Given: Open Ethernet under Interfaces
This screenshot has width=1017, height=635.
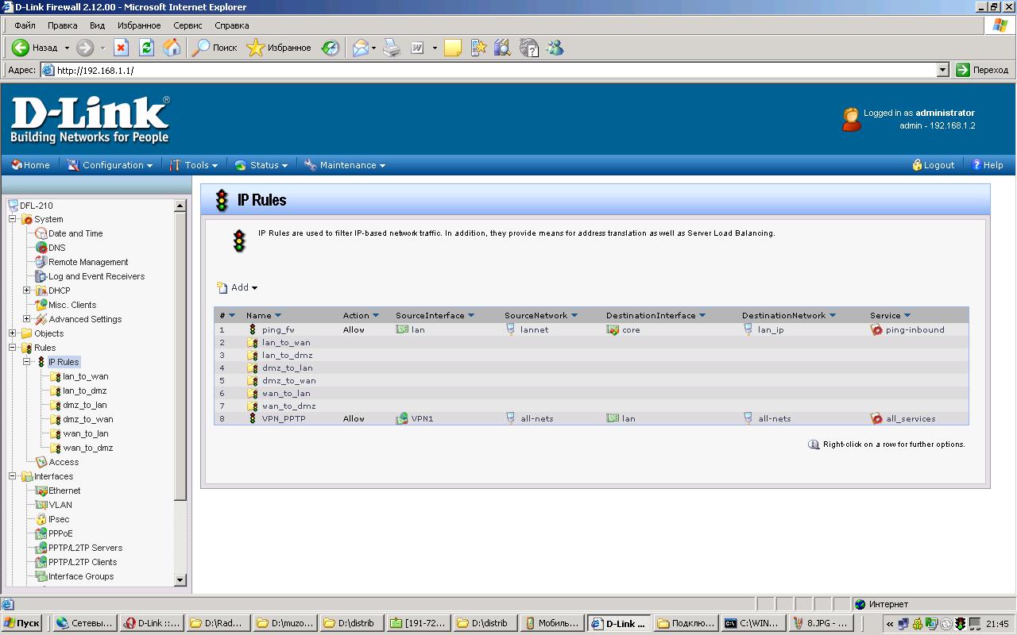Looking at the screenshot, I should [64, 491].
